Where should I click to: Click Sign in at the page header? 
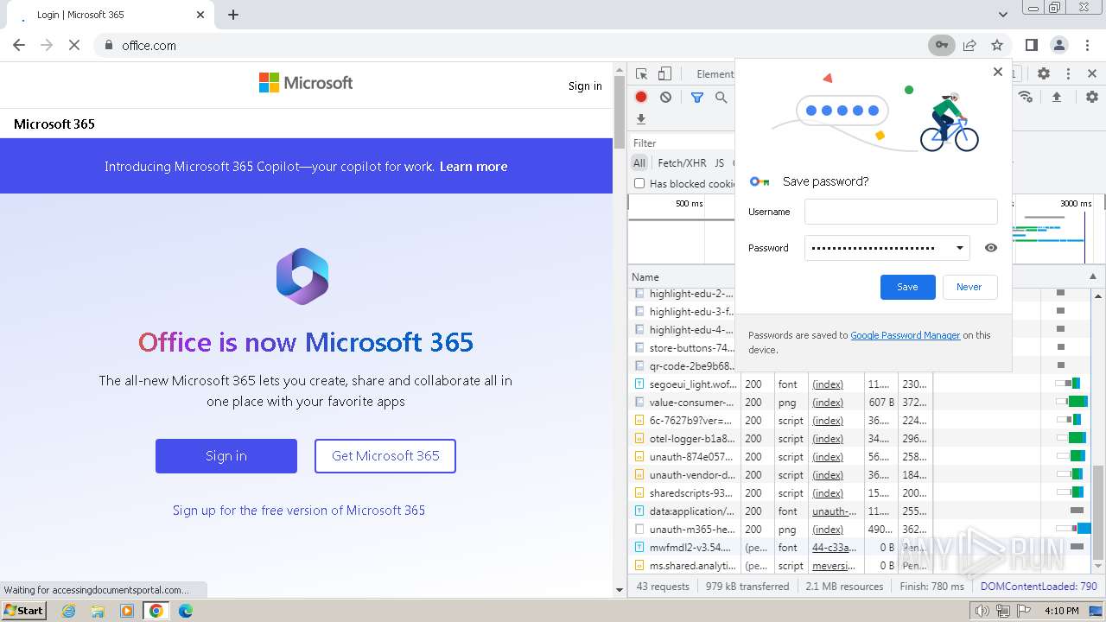tap(585, 86)
